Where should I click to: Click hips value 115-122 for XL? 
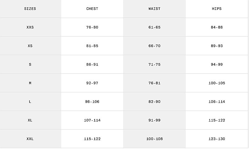217,120
